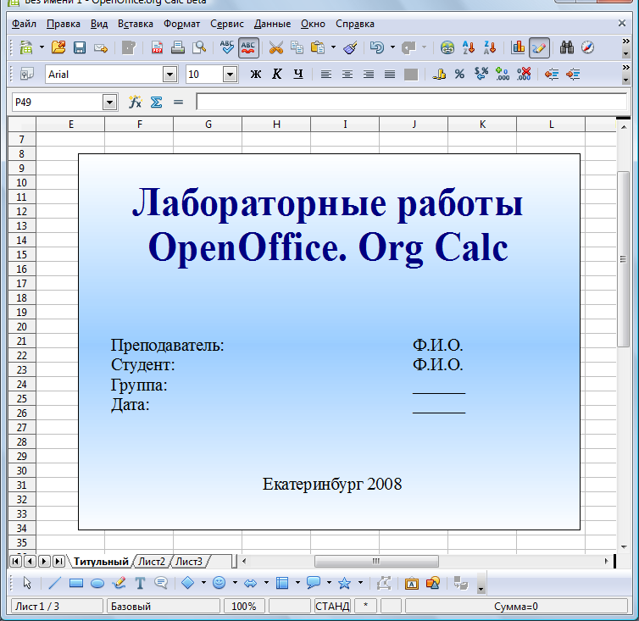Click the vertical scrollbar thumb
This screenshot has width=639, height=621.
(x=623, y=259)
